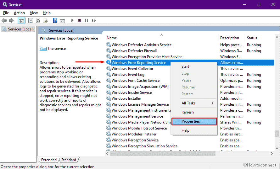
Task: Click the gear icon of Windows Modules Installer
Action: [108, 134]
